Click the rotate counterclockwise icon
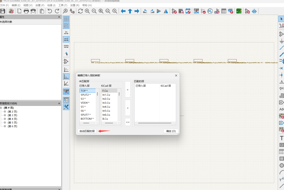Viewport: 284px width, 190px height. tap(145, 11)
